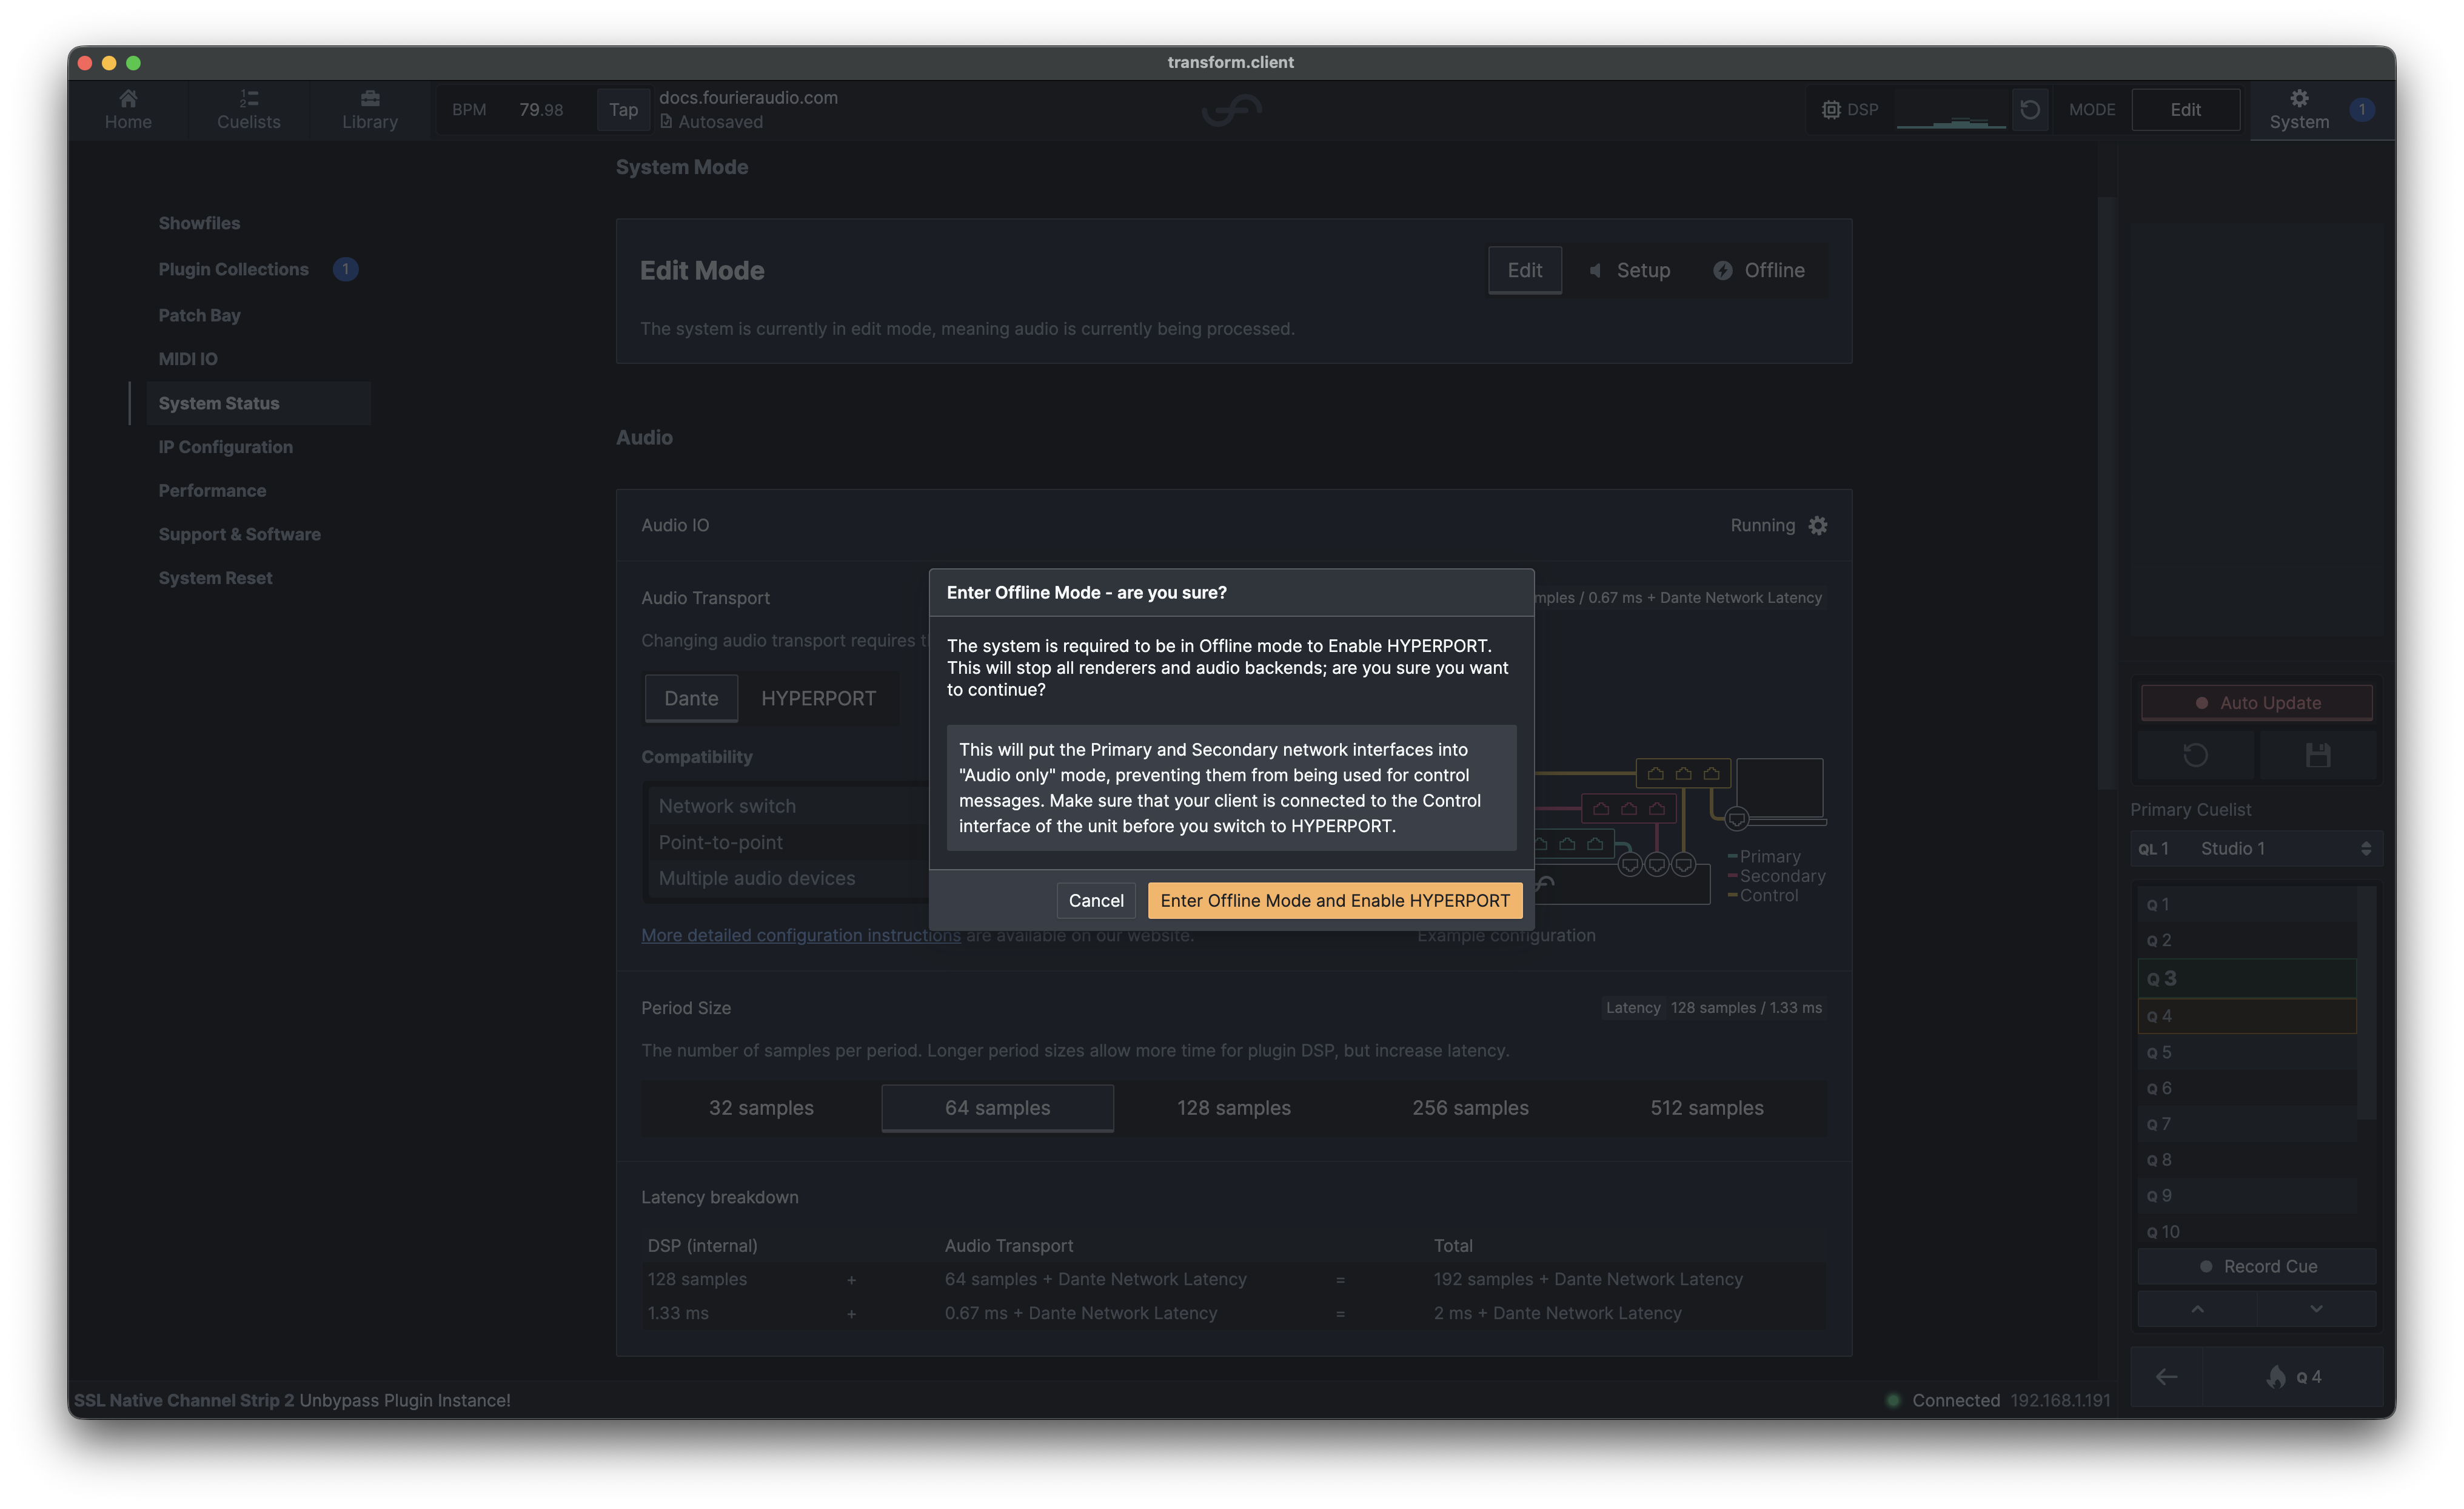2464x1509 pixels.
Task: Select cue Q 7 in the cuelist
Action: click(2247, 1124)
